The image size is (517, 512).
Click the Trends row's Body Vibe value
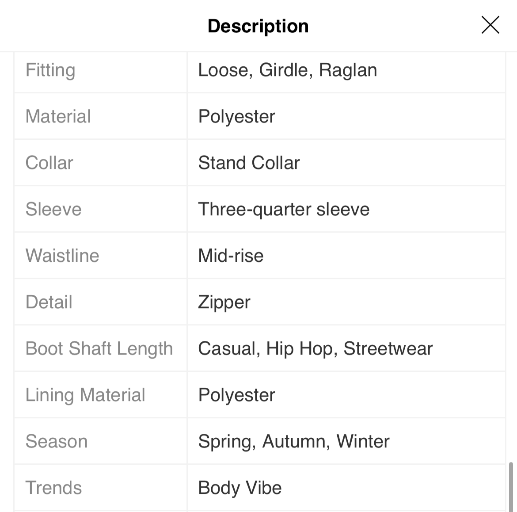click(x=240, y=488)
